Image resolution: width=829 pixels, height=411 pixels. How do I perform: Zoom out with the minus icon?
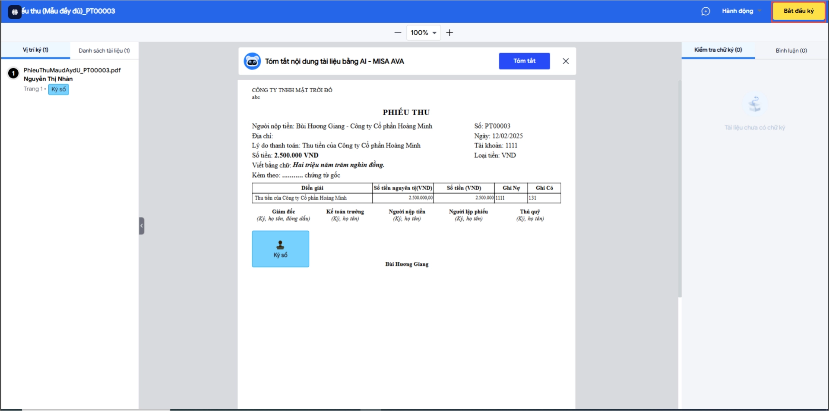398,33
